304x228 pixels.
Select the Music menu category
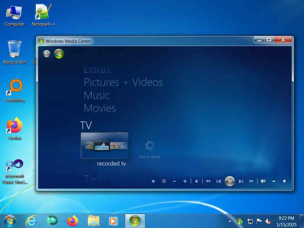pos(97,95)
